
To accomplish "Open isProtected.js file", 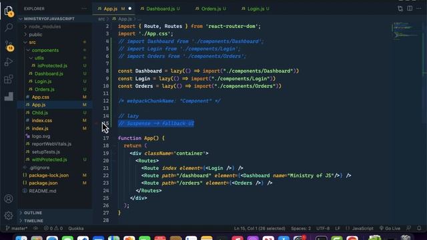I will (55, 65).
